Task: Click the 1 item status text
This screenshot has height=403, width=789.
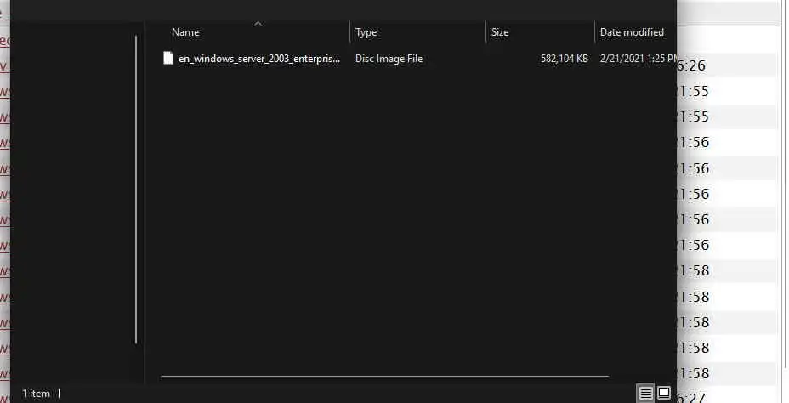Action: click(36, 394)
